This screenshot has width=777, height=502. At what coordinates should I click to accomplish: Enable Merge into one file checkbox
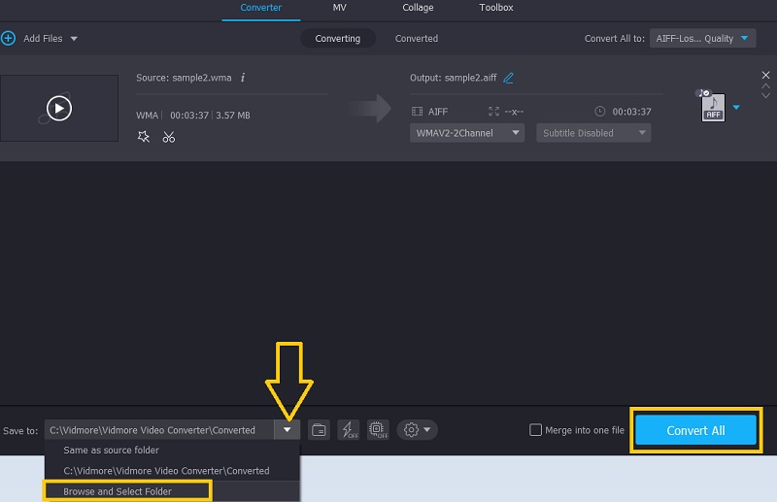(x=535, y=430)
